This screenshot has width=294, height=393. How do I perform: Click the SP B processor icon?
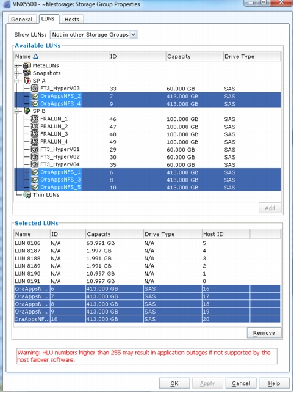(x=27, y=111)
